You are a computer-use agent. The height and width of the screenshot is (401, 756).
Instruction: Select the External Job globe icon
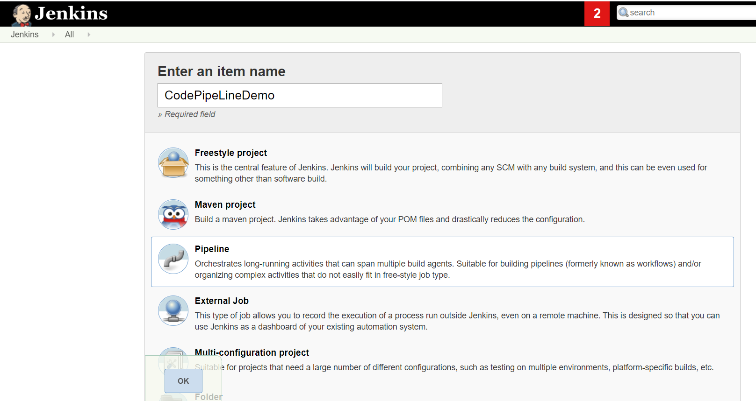173,310
